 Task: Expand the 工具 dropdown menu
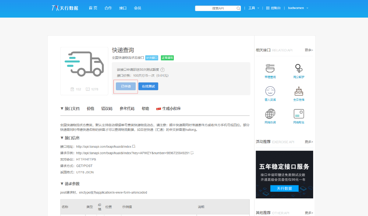click(254, 8)
